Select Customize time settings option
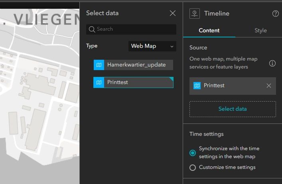The width and height of the screenshot is (282, 184). click(x=193, y=167)
